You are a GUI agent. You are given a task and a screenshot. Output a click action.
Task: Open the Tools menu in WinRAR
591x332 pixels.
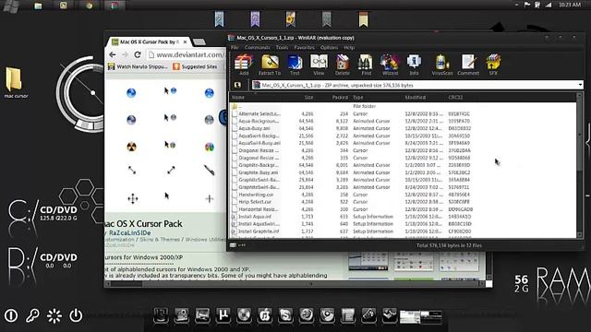click(x=282, y=47)
